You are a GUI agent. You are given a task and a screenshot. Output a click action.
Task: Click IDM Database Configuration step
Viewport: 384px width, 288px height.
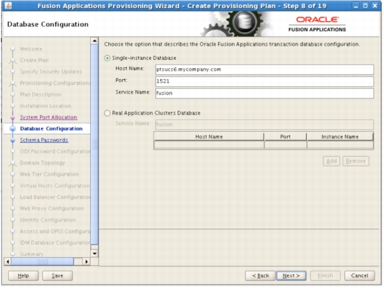[55, 243]
